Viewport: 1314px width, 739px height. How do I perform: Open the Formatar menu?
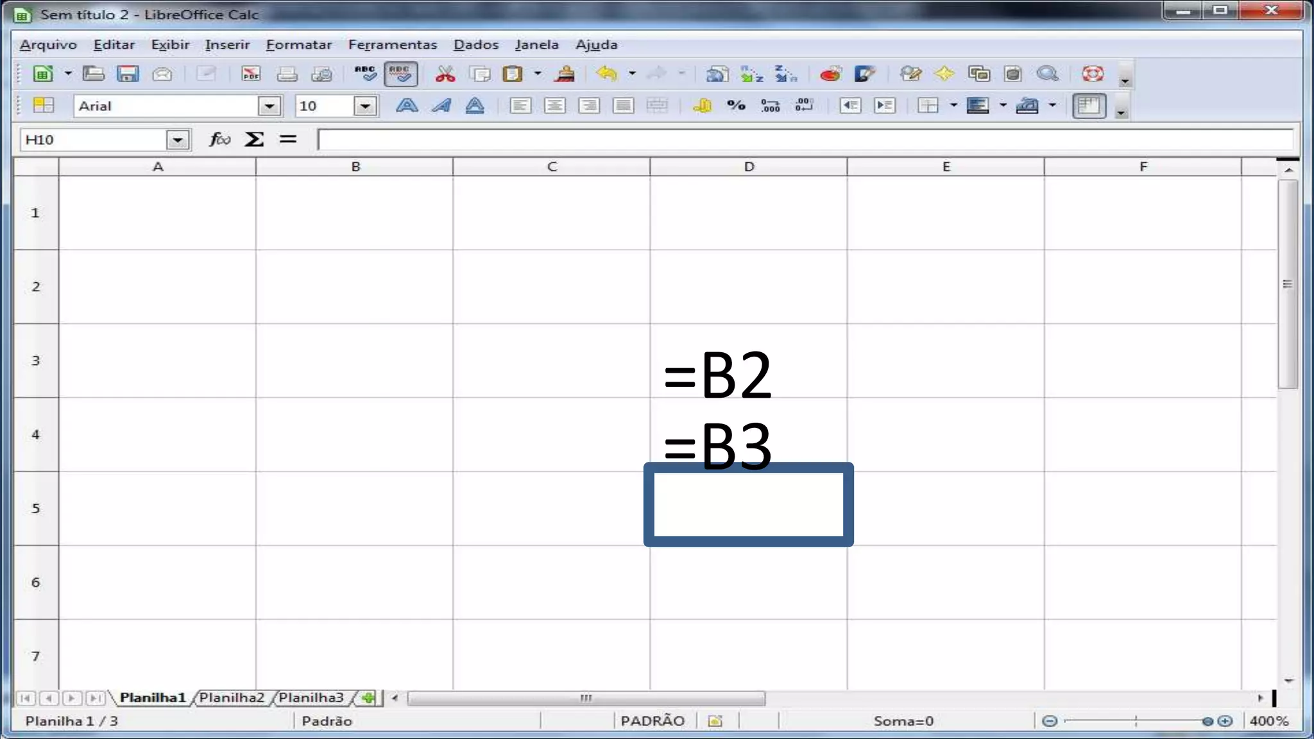(x=299, y=45)
